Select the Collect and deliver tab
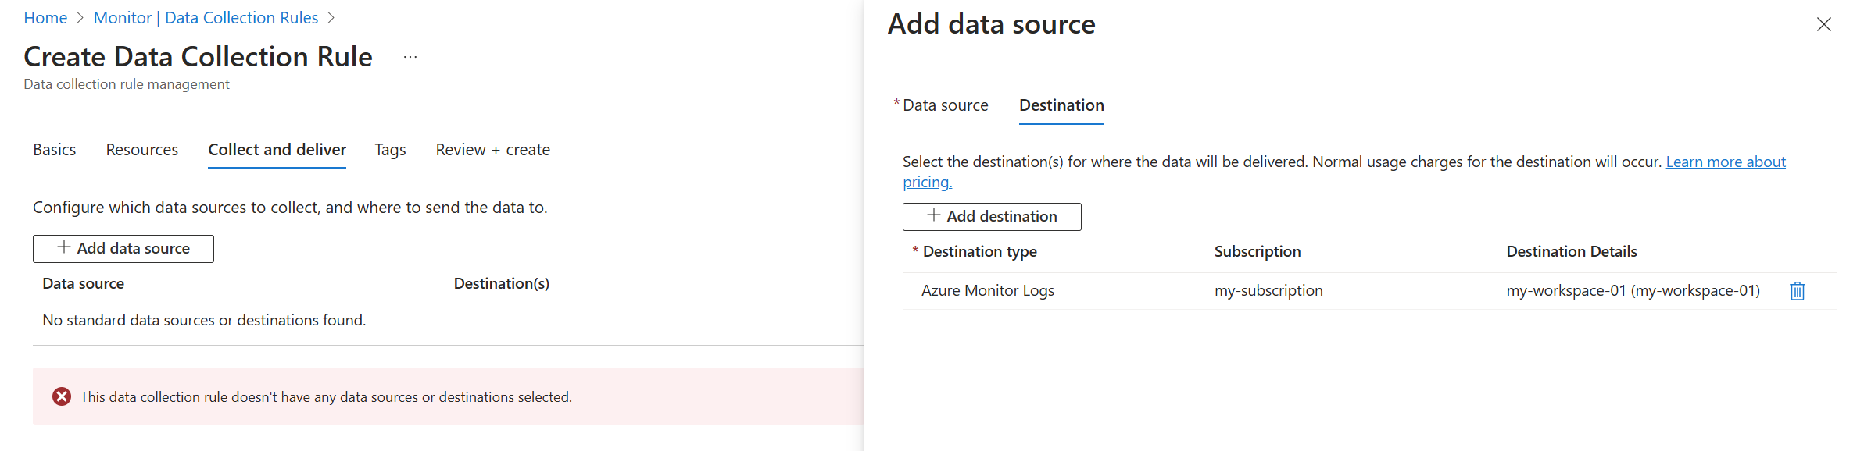The image size is (1864, 451). 277,150
